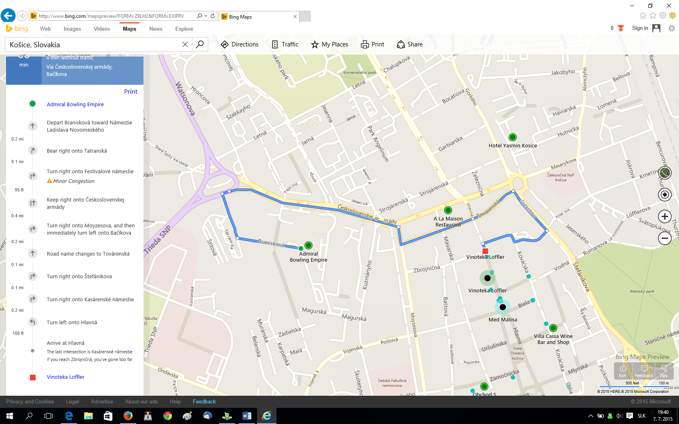Open Chrome from the taskbar
Screen dimensions: 679x424
click(167, 416)
